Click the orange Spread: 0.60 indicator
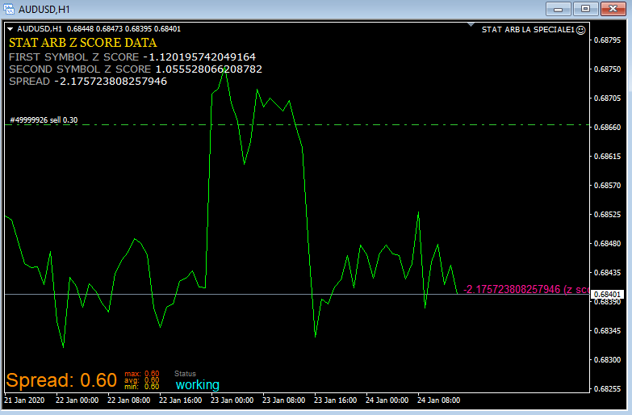Viewport: 632px width, 415px height. tap(61, 380)
